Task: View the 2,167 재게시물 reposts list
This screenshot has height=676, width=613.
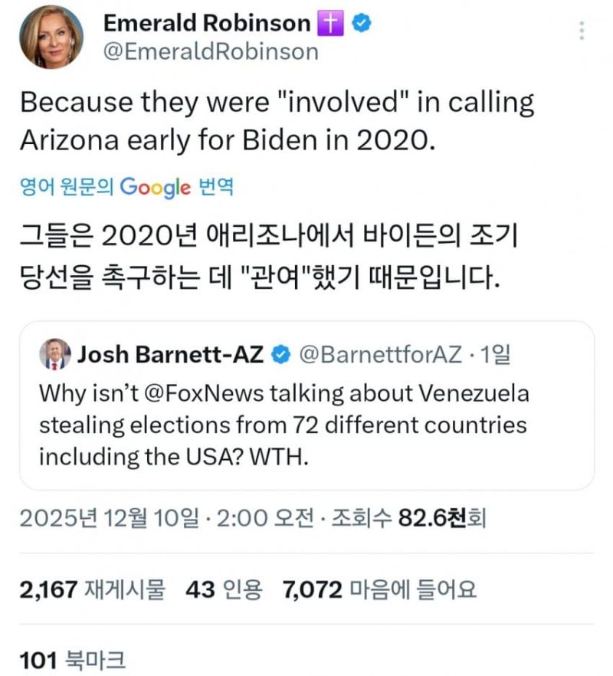Action: click(92, 589)
